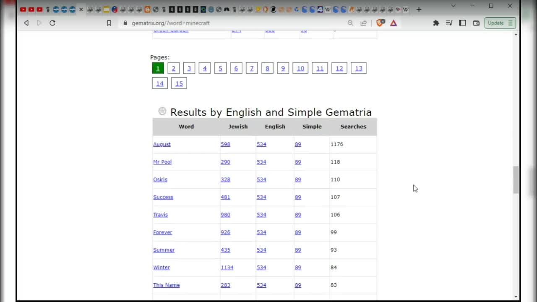Open the zoom magnifier icon in address bar
The image size is (537, 302).
click(350, 23)
